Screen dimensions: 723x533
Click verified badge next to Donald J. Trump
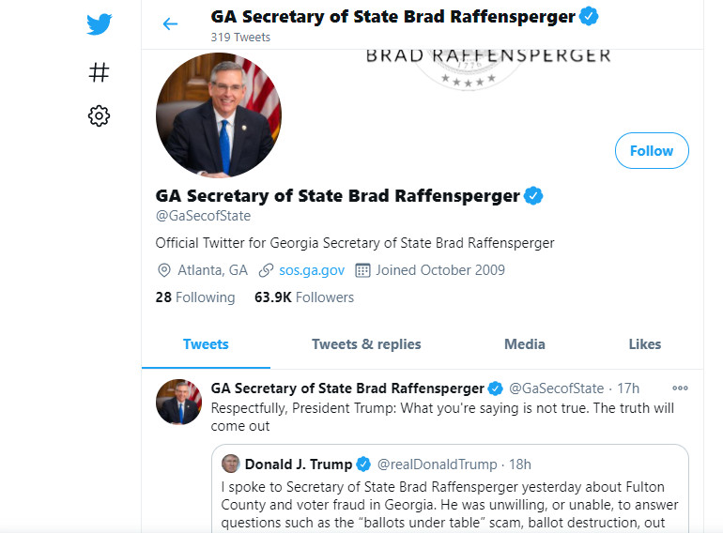(x=363, y=464)
